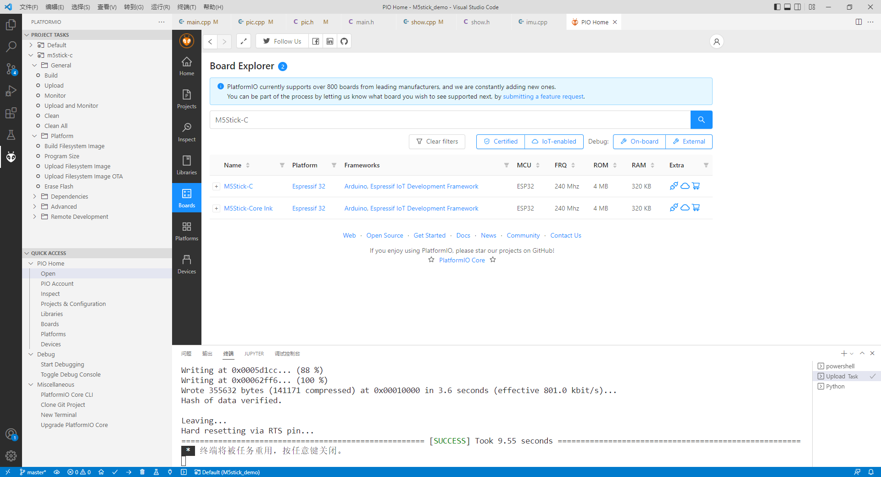Open Devices in PIO sidebar
The image size is (881, 477).
tap(187, 264)
